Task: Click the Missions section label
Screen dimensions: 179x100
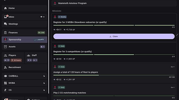Action: pos(57,11)
